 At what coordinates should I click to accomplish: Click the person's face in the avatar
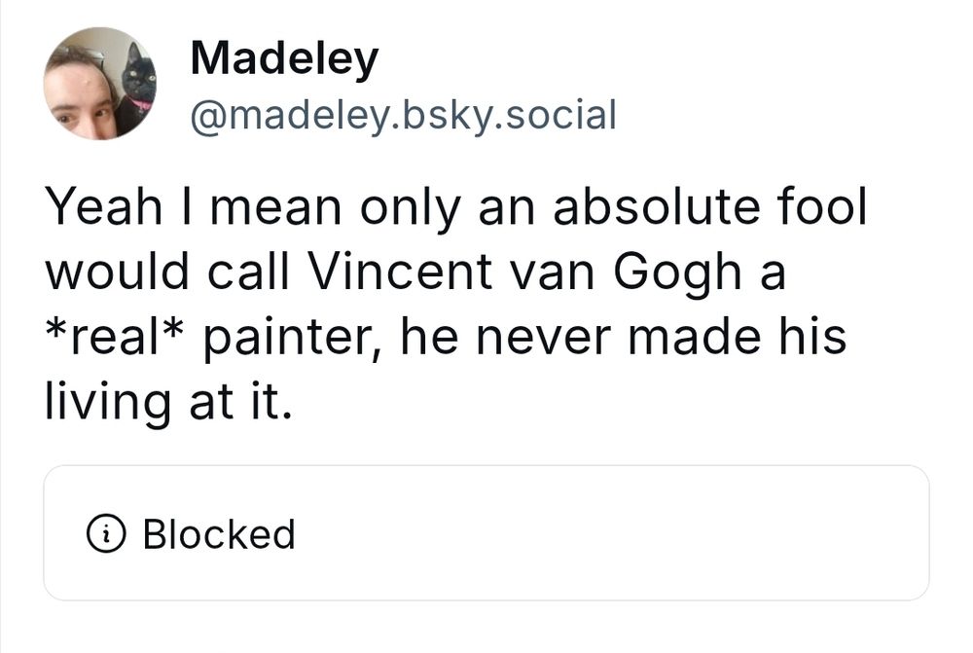click(80, 99)
